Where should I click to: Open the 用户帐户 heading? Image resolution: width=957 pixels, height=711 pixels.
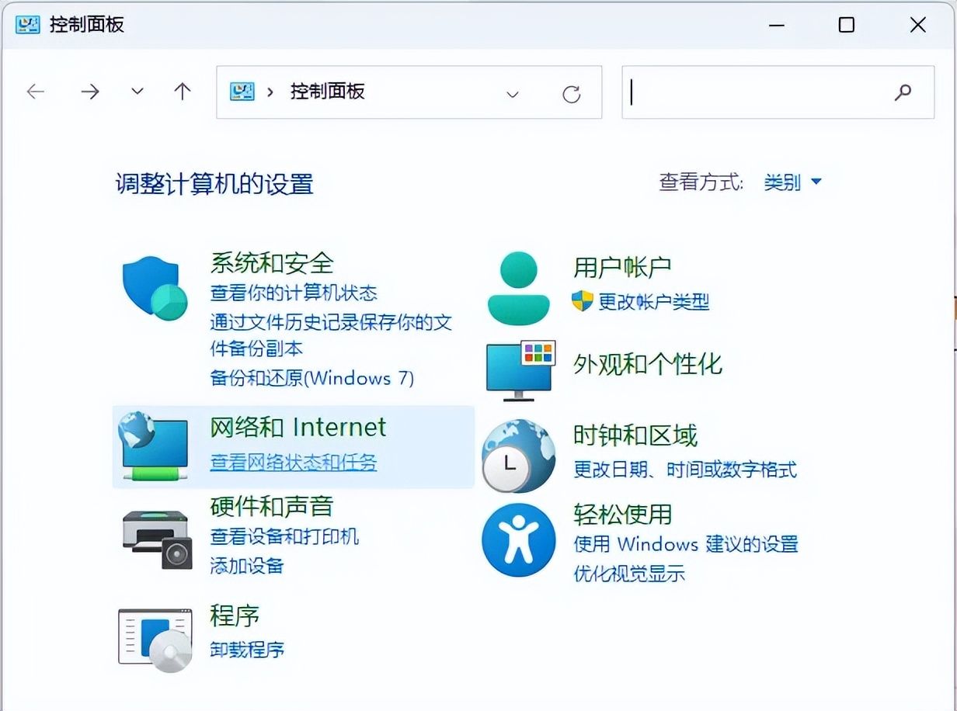pyautogui.click(x=623, y=267)
